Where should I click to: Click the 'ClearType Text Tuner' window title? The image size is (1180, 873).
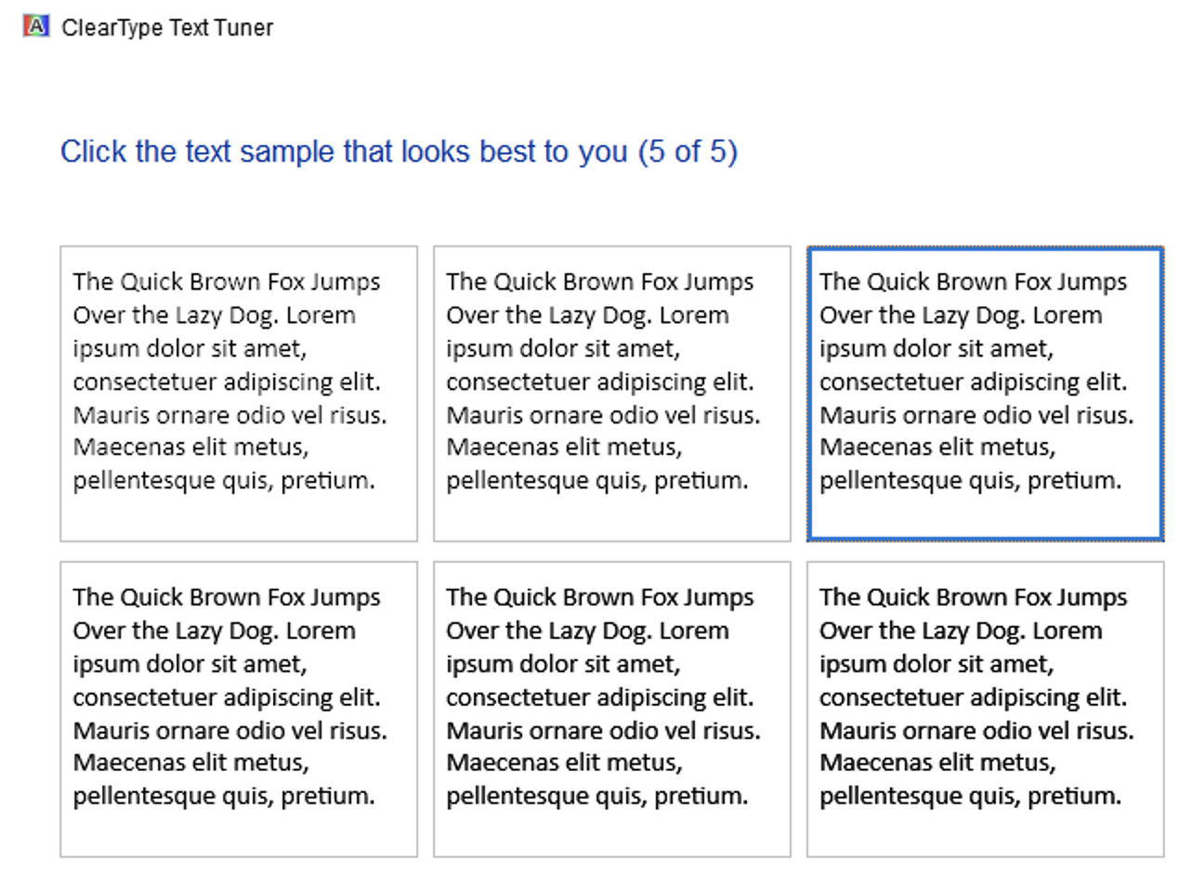(x=167, y=28)
